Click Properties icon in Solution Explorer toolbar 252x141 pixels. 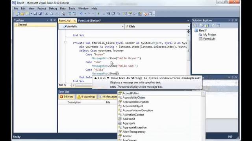195,25
